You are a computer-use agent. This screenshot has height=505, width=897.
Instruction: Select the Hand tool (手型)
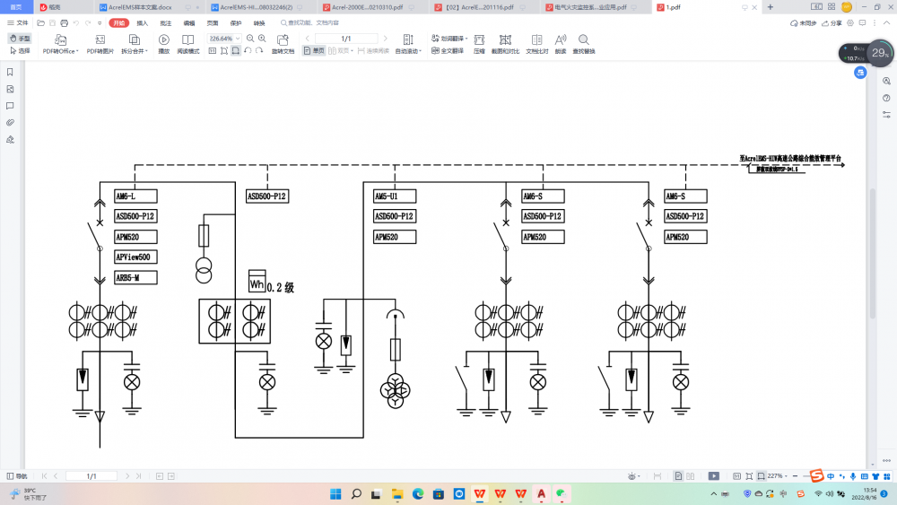tap(20, 39)
